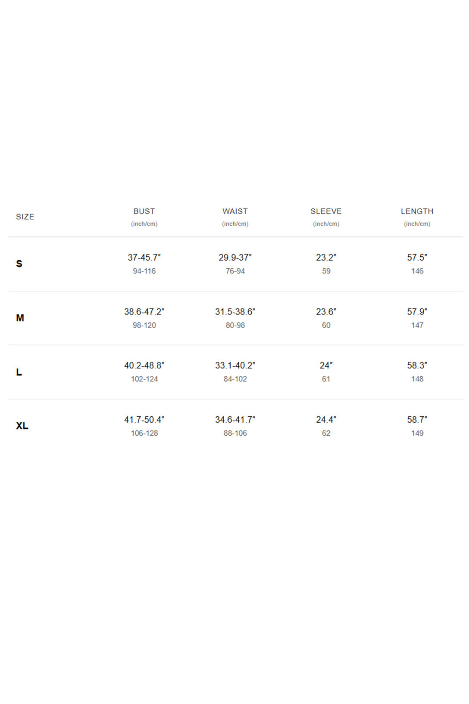Screen dimensions: 469x704
Task: Click the LENGTH column header
Action: click(x=417, y=211)
